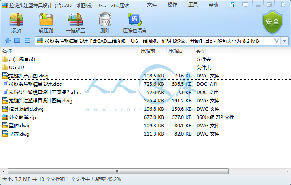This screenshot has width=291, height=185.
Task: Click the 12.1 KB compressed size value
Action: (183, 92)
